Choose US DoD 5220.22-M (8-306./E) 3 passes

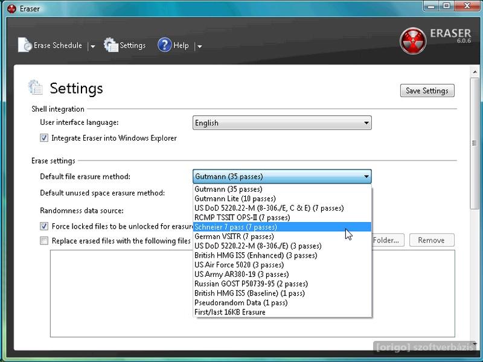click(282, 246)
